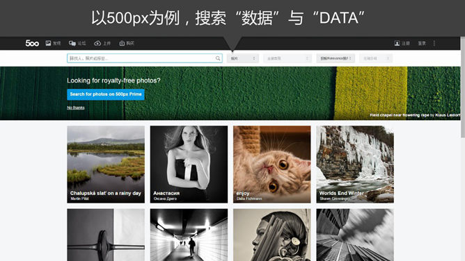Open the forum chat bubbles icon
465x261 pixels.
click(x=72, y=43)
